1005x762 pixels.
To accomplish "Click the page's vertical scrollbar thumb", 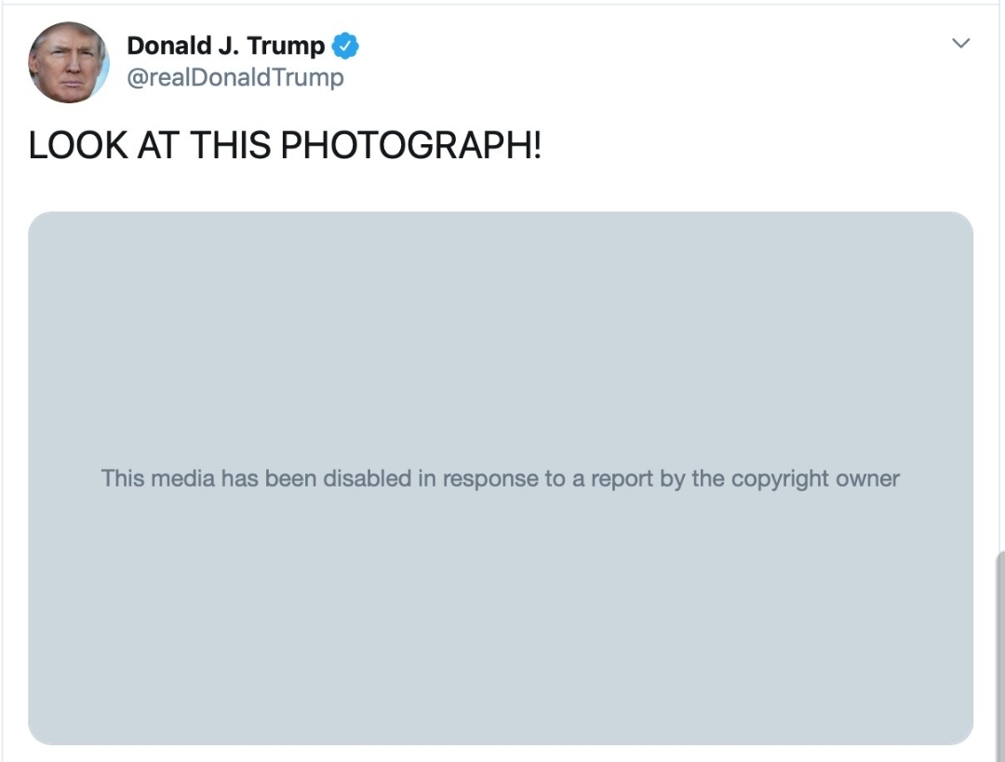I will coord(999,651).
